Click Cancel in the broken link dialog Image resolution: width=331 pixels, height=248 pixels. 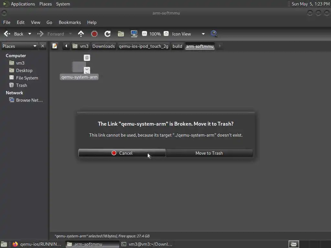(x=122, y=153)
